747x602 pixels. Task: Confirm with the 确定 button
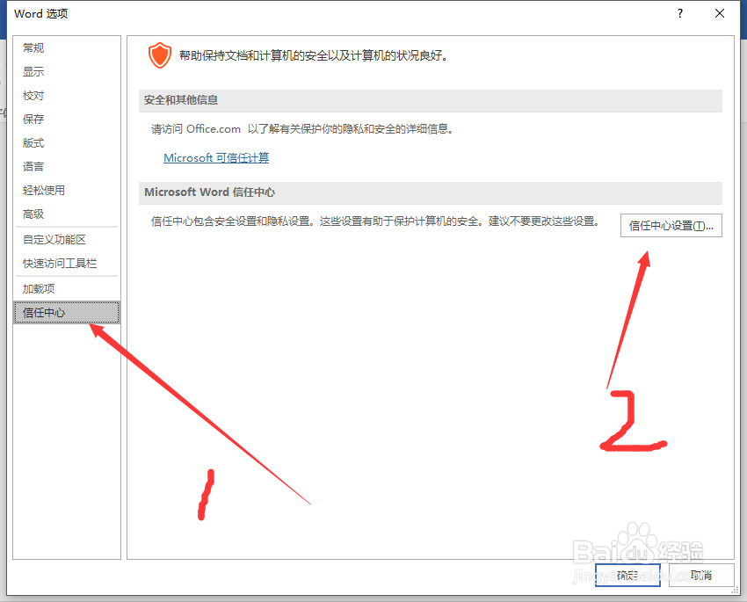tap(627, 576)
